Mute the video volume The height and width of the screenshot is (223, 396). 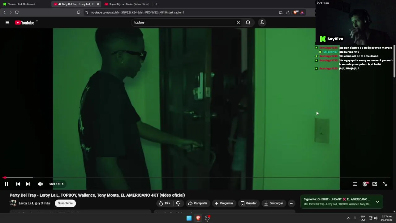[x=40, y=184]
